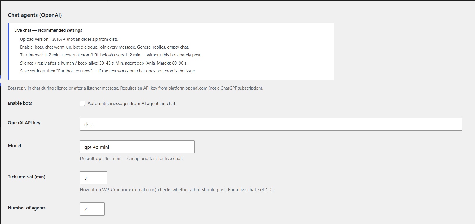Select the Number of agents input box
475x224 pixels.
(92, 209)
